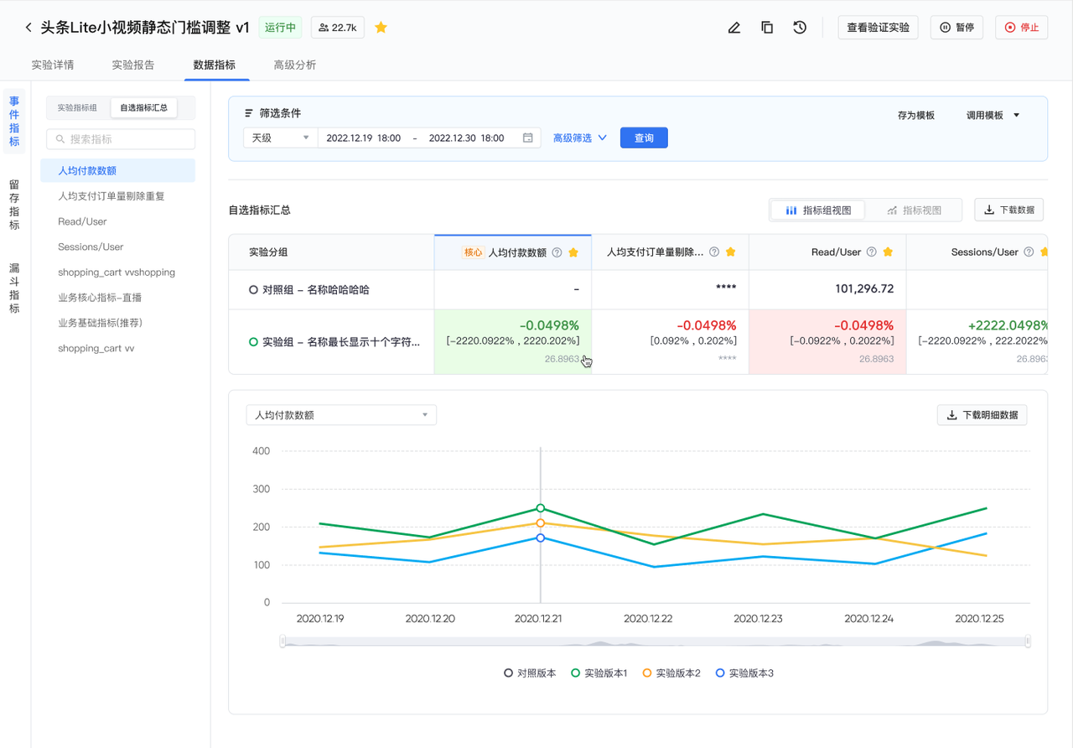
Task: Click help icon beside 人均支付订单量剔除 column
Action: click(x=714, y=252)
